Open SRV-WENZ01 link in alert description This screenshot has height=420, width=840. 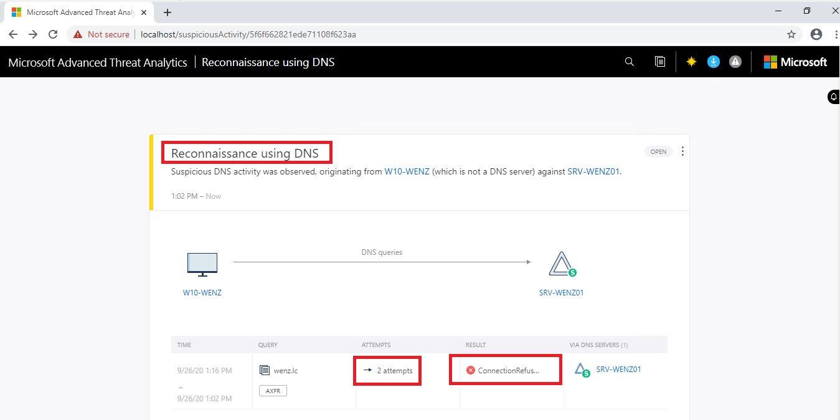(593, 172)
